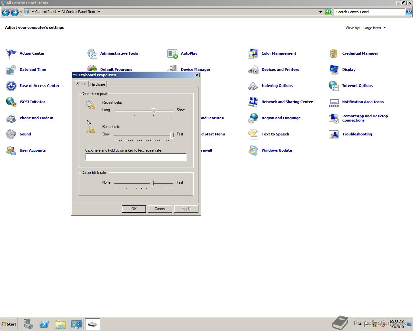
Task: Click the Start button
Action: pos(9,324)
